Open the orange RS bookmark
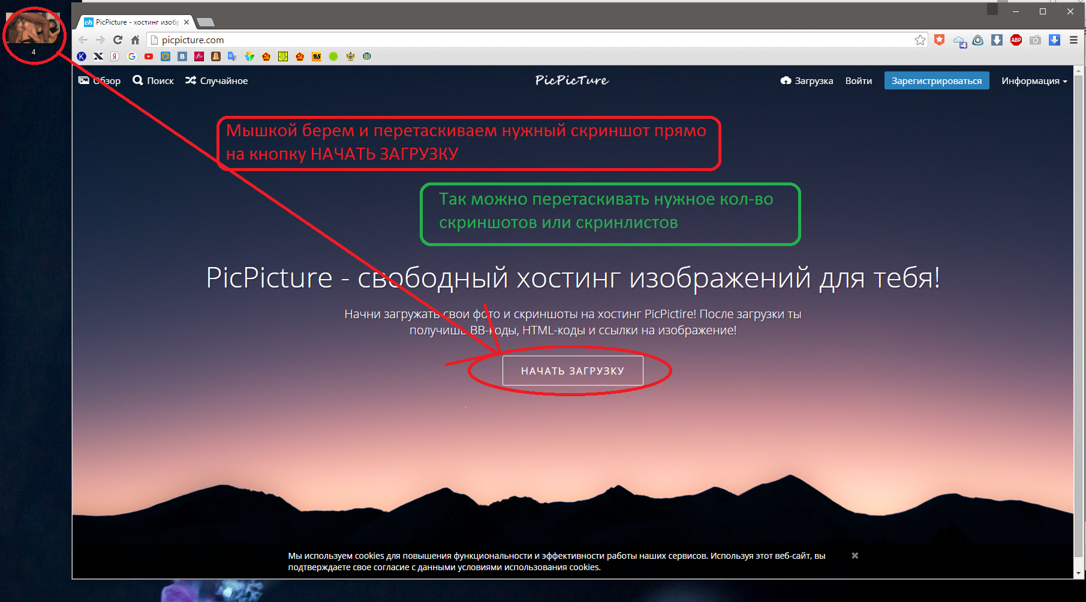The height and width of the screenshot is (602, 1086). click(317, 56)
